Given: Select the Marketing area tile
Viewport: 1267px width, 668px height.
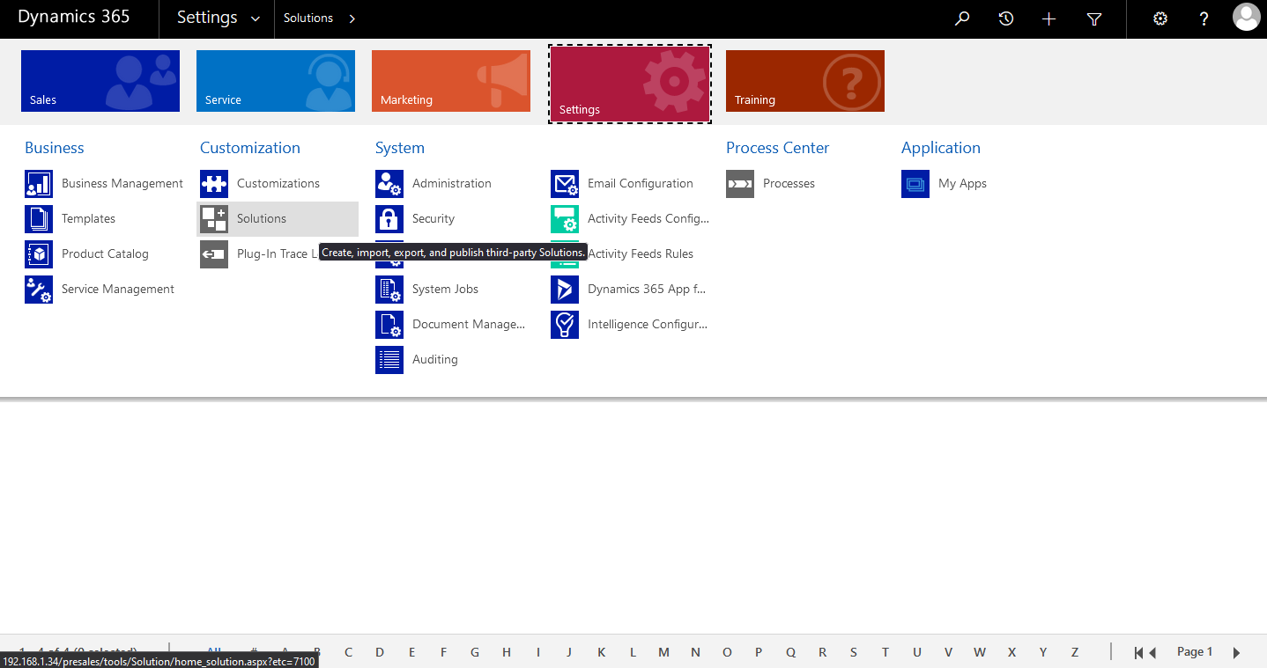Looking at the screenshot, I should click(x=451, y=81).
